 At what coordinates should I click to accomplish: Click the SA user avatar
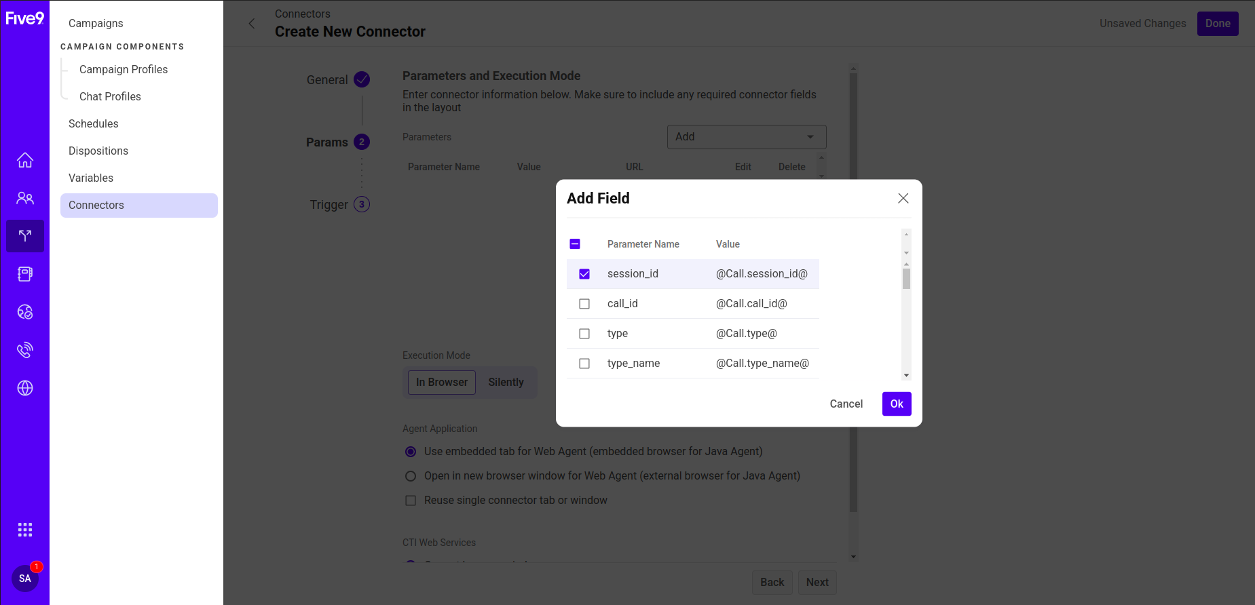tap(25, 579)
